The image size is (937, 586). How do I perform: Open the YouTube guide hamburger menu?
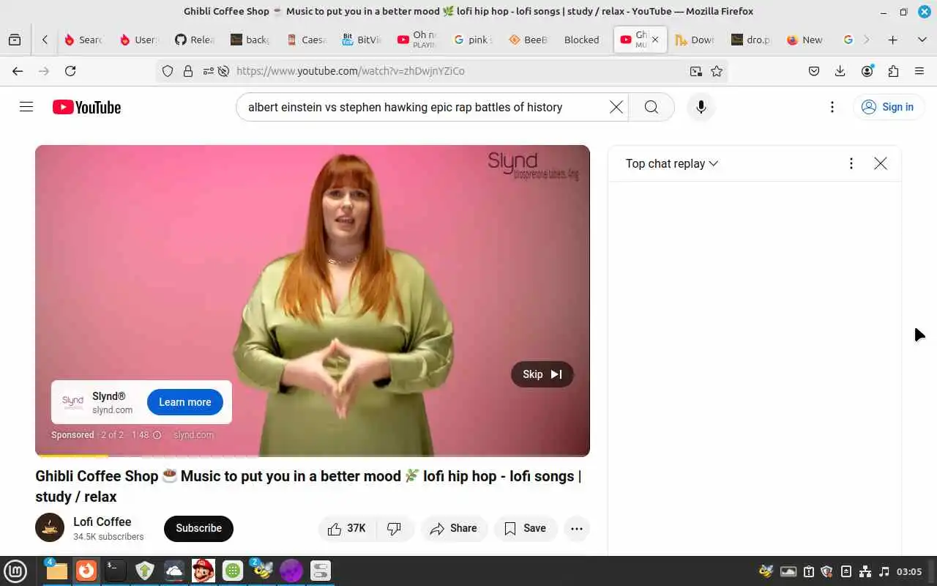[26, 107]
